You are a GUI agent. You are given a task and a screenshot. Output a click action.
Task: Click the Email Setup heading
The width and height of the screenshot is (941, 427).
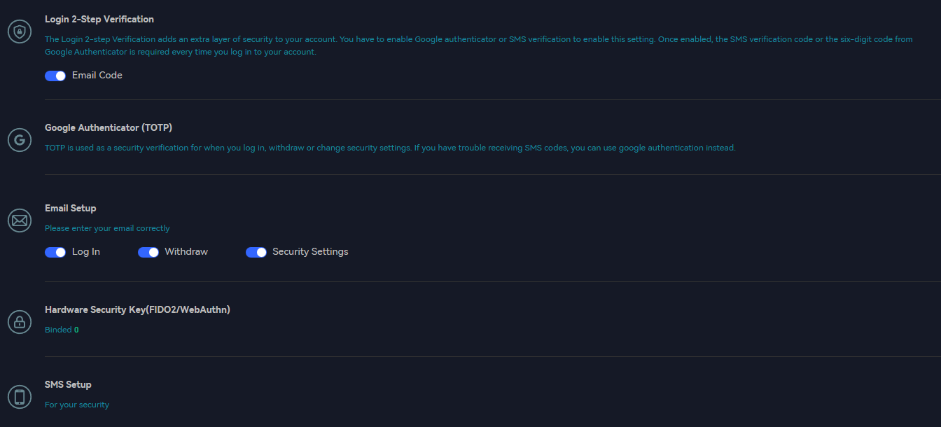point(71,209)
